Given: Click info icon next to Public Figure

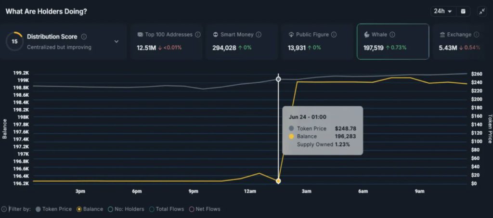Looking at the screenshot, I should [x=334, y=35].
